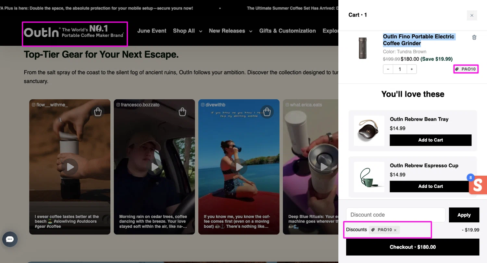The width and height of the screenshot is (487, 263).
Task: Expand the New Releases dropdown
Action: [231, 31]
